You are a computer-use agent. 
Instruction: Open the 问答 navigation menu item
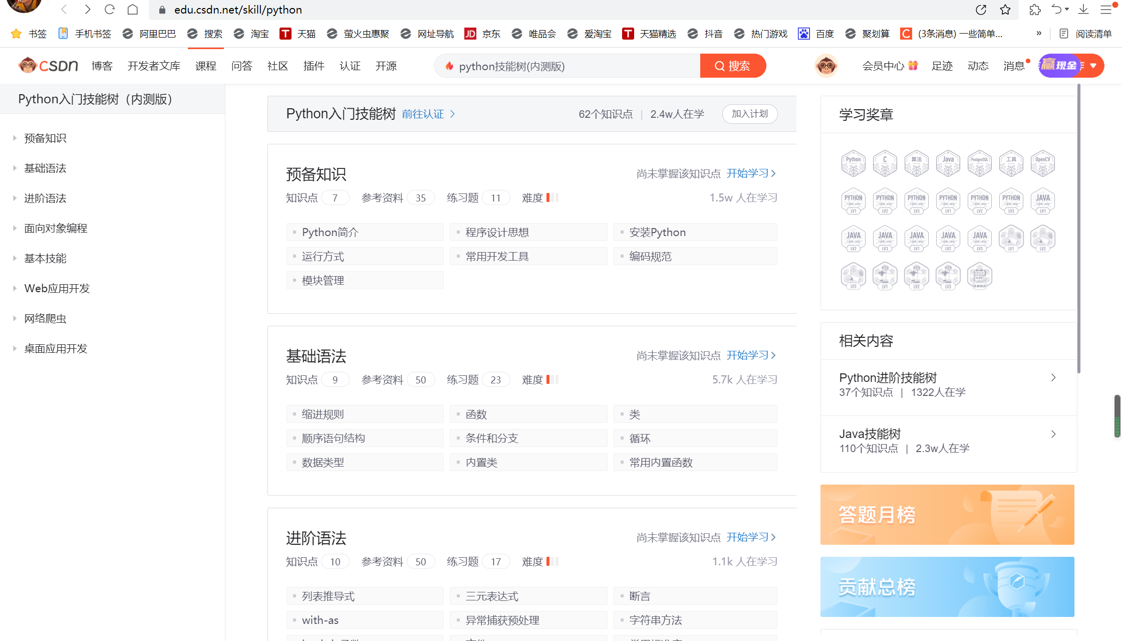click(x=241, y=66)
